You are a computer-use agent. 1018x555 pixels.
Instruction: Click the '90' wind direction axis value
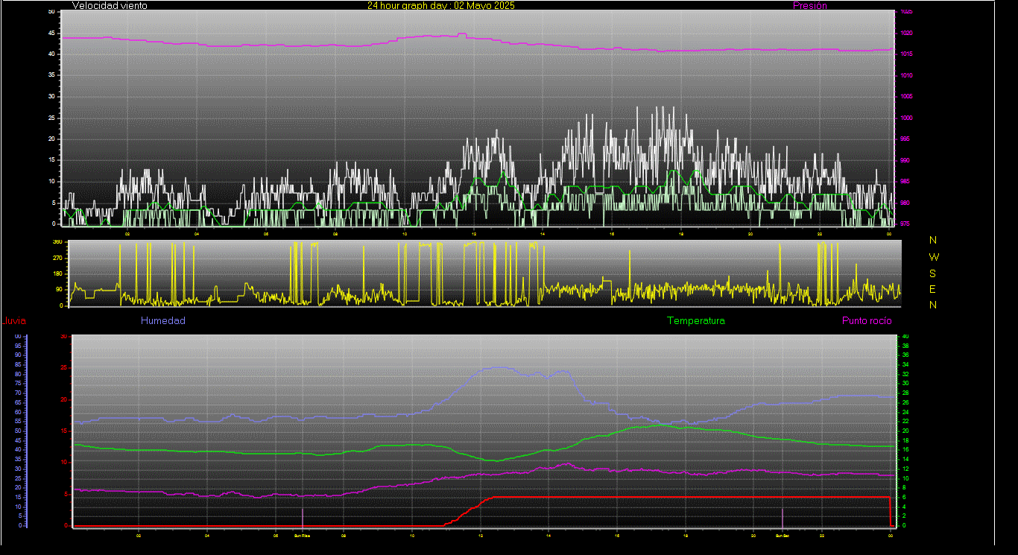click(x=58, y=290)
